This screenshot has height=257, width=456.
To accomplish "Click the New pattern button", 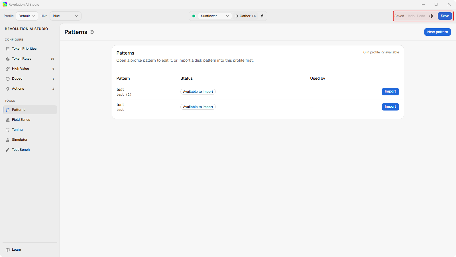I will [437, 32].
